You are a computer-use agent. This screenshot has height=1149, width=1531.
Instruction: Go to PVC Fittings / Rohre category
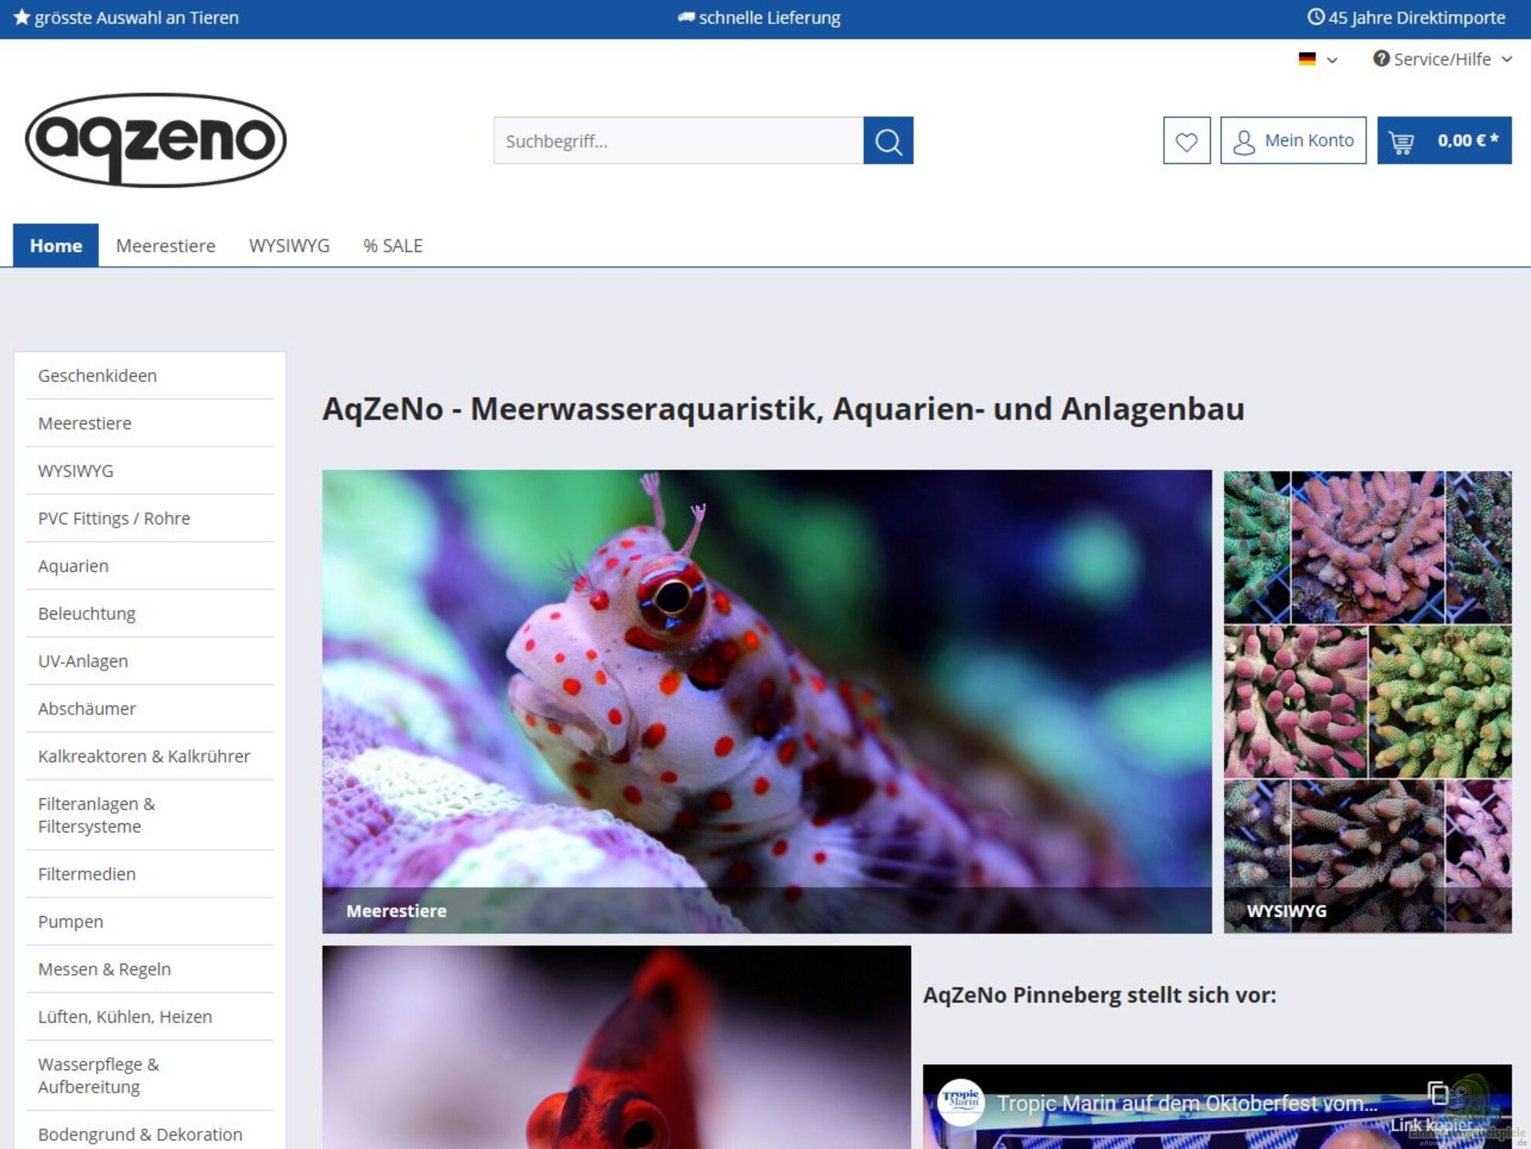[114, 519]
